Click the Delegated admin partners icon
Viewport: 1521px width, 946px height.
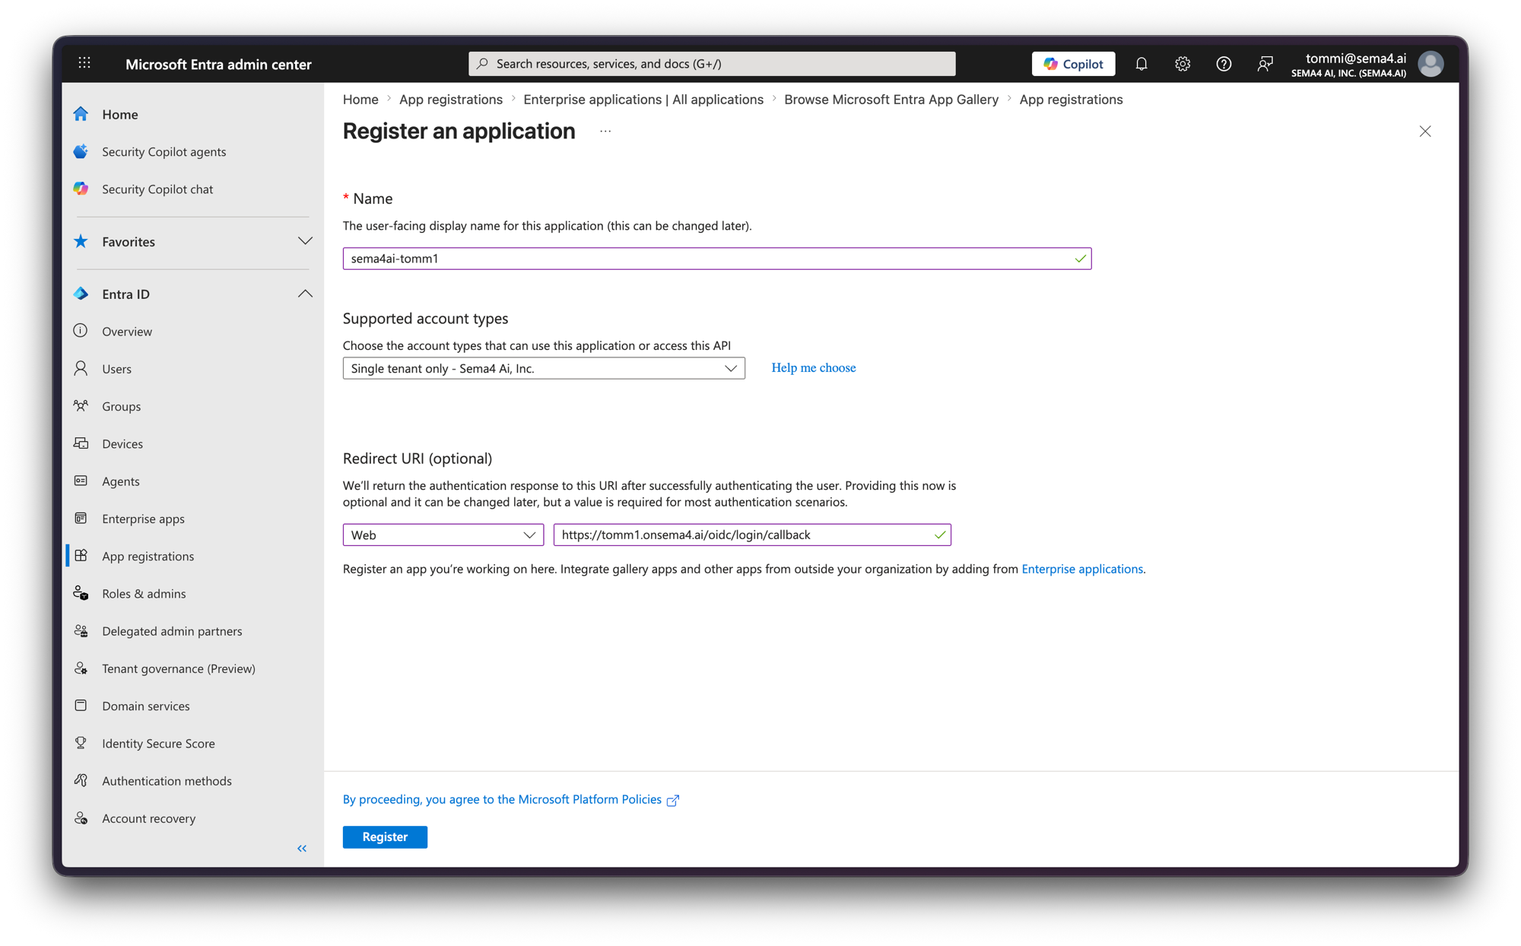pyautogui.click(x=81, y=630)
